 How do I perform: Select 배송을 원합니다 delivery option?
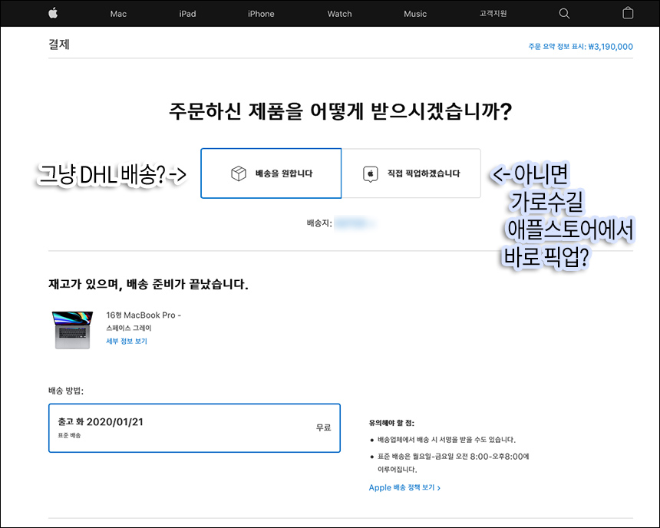[x=271, y=173]
